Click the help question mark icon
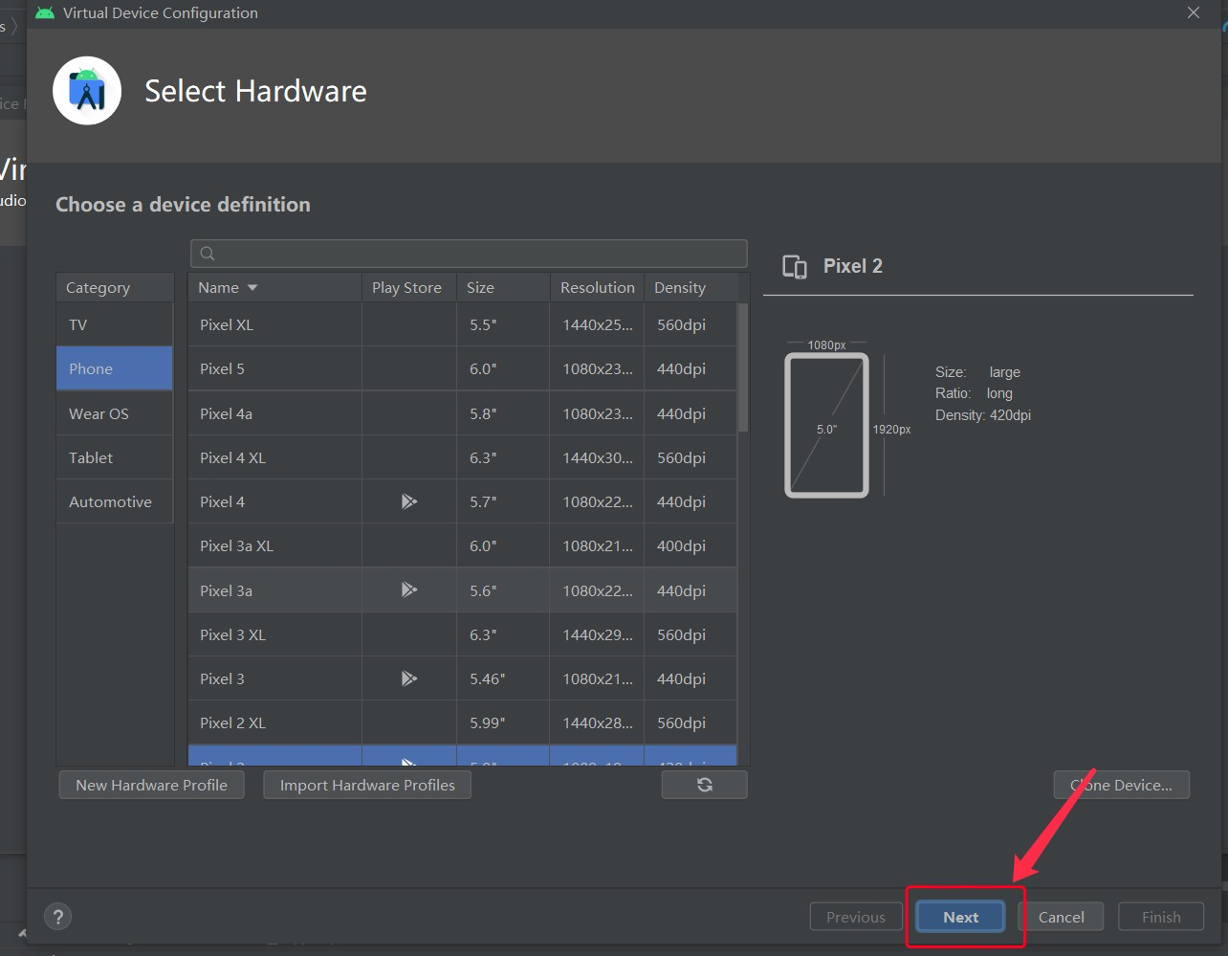The height and width of the screenshot is (956, 1228). tap(58, 916)
